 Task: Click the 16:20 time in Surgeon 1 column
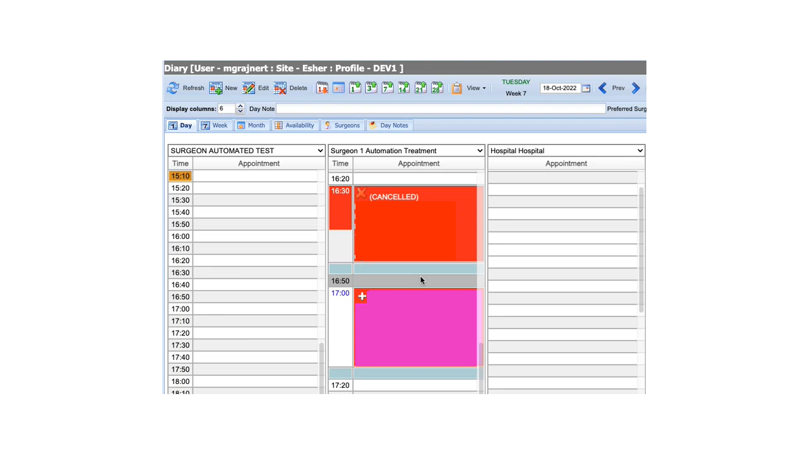pyautogui.click(x=340, y=178)
